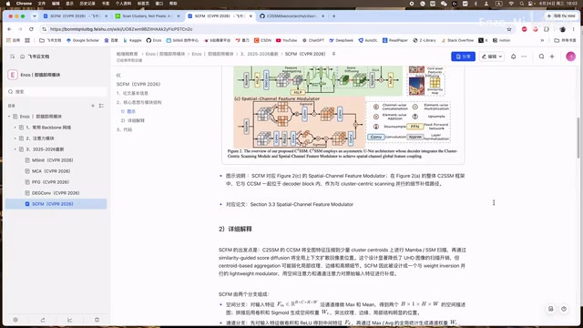Screen dimensions: 583x328
Task: Show hidden bookmarks via » chevron
Action: click(x=542, y=40)
